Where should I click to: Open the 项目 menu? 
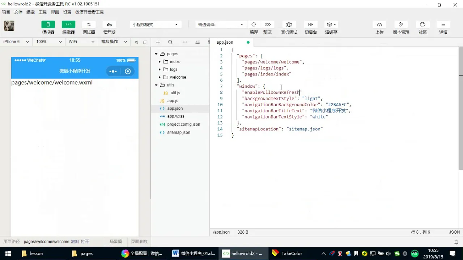coord(6,12)
